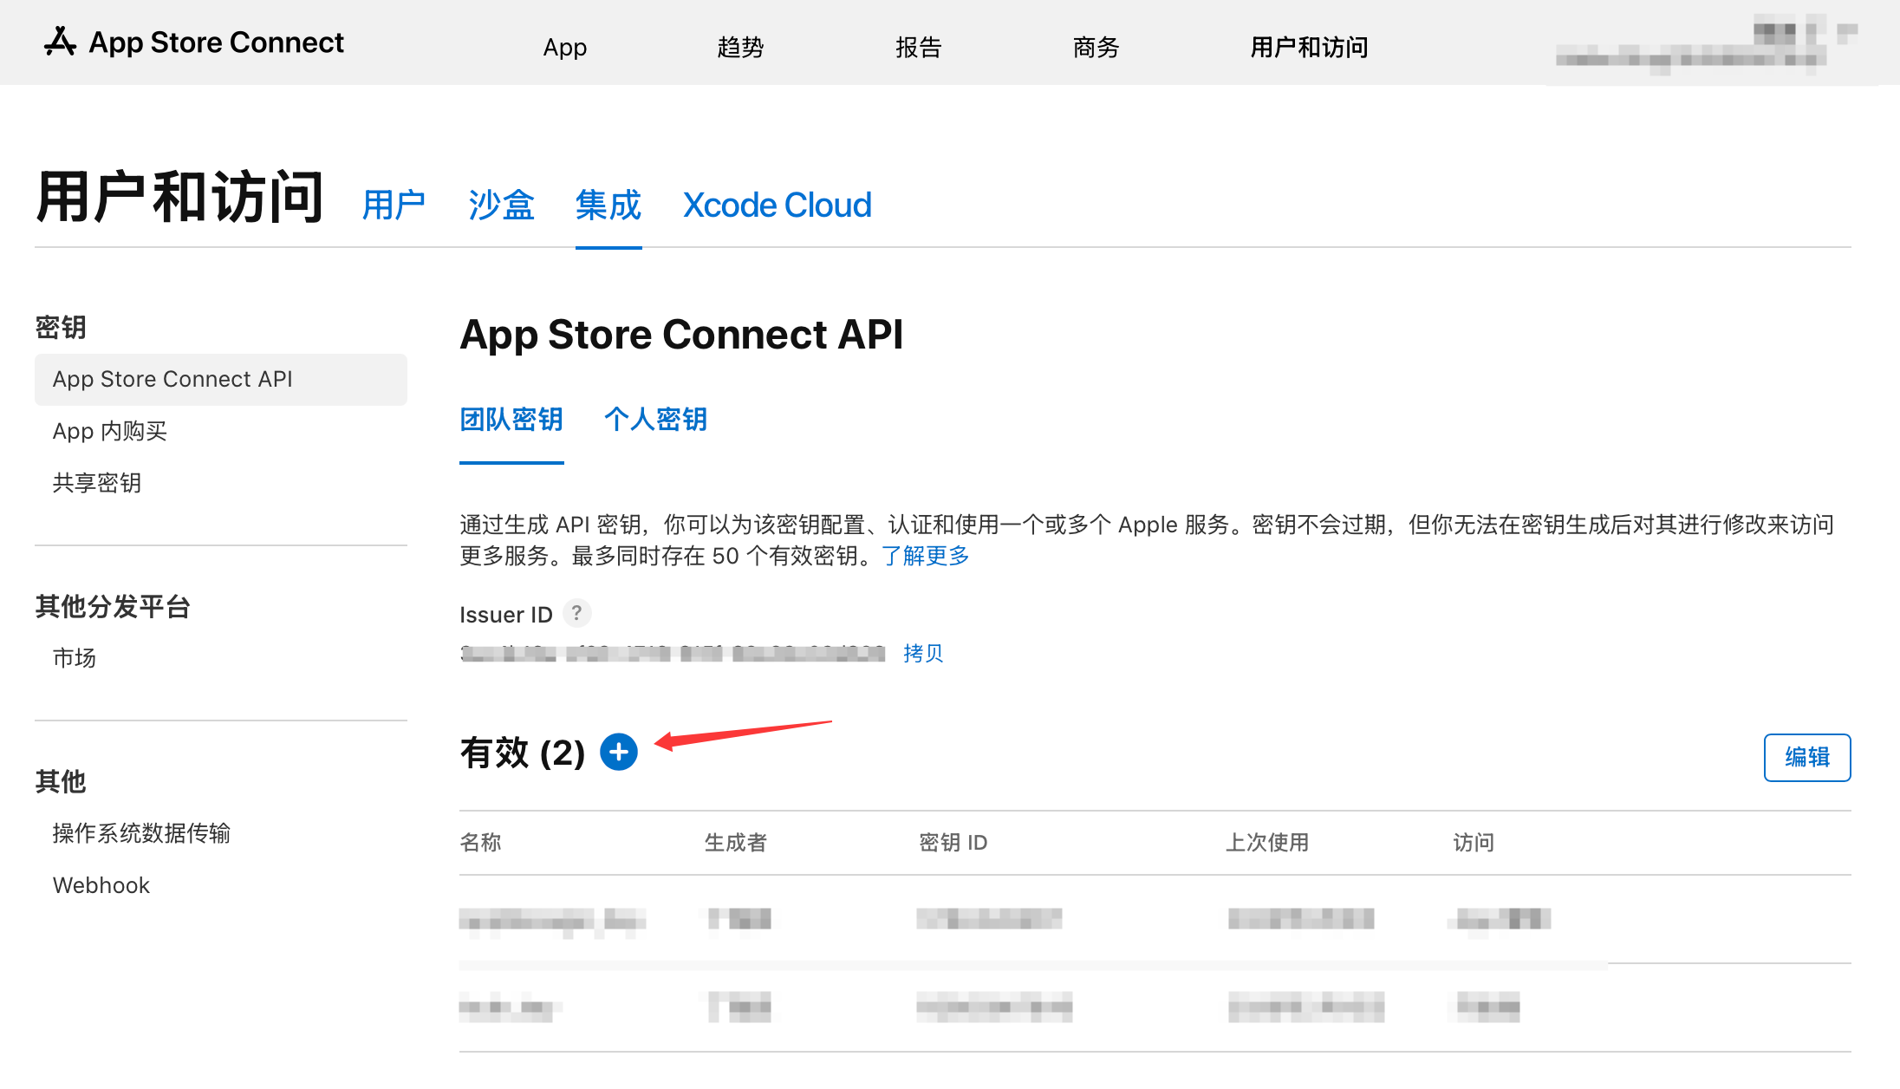This screenshot has width=1900, height=1089.
Task: Click the 密钥 ID column header
Action: coord(953,842)
